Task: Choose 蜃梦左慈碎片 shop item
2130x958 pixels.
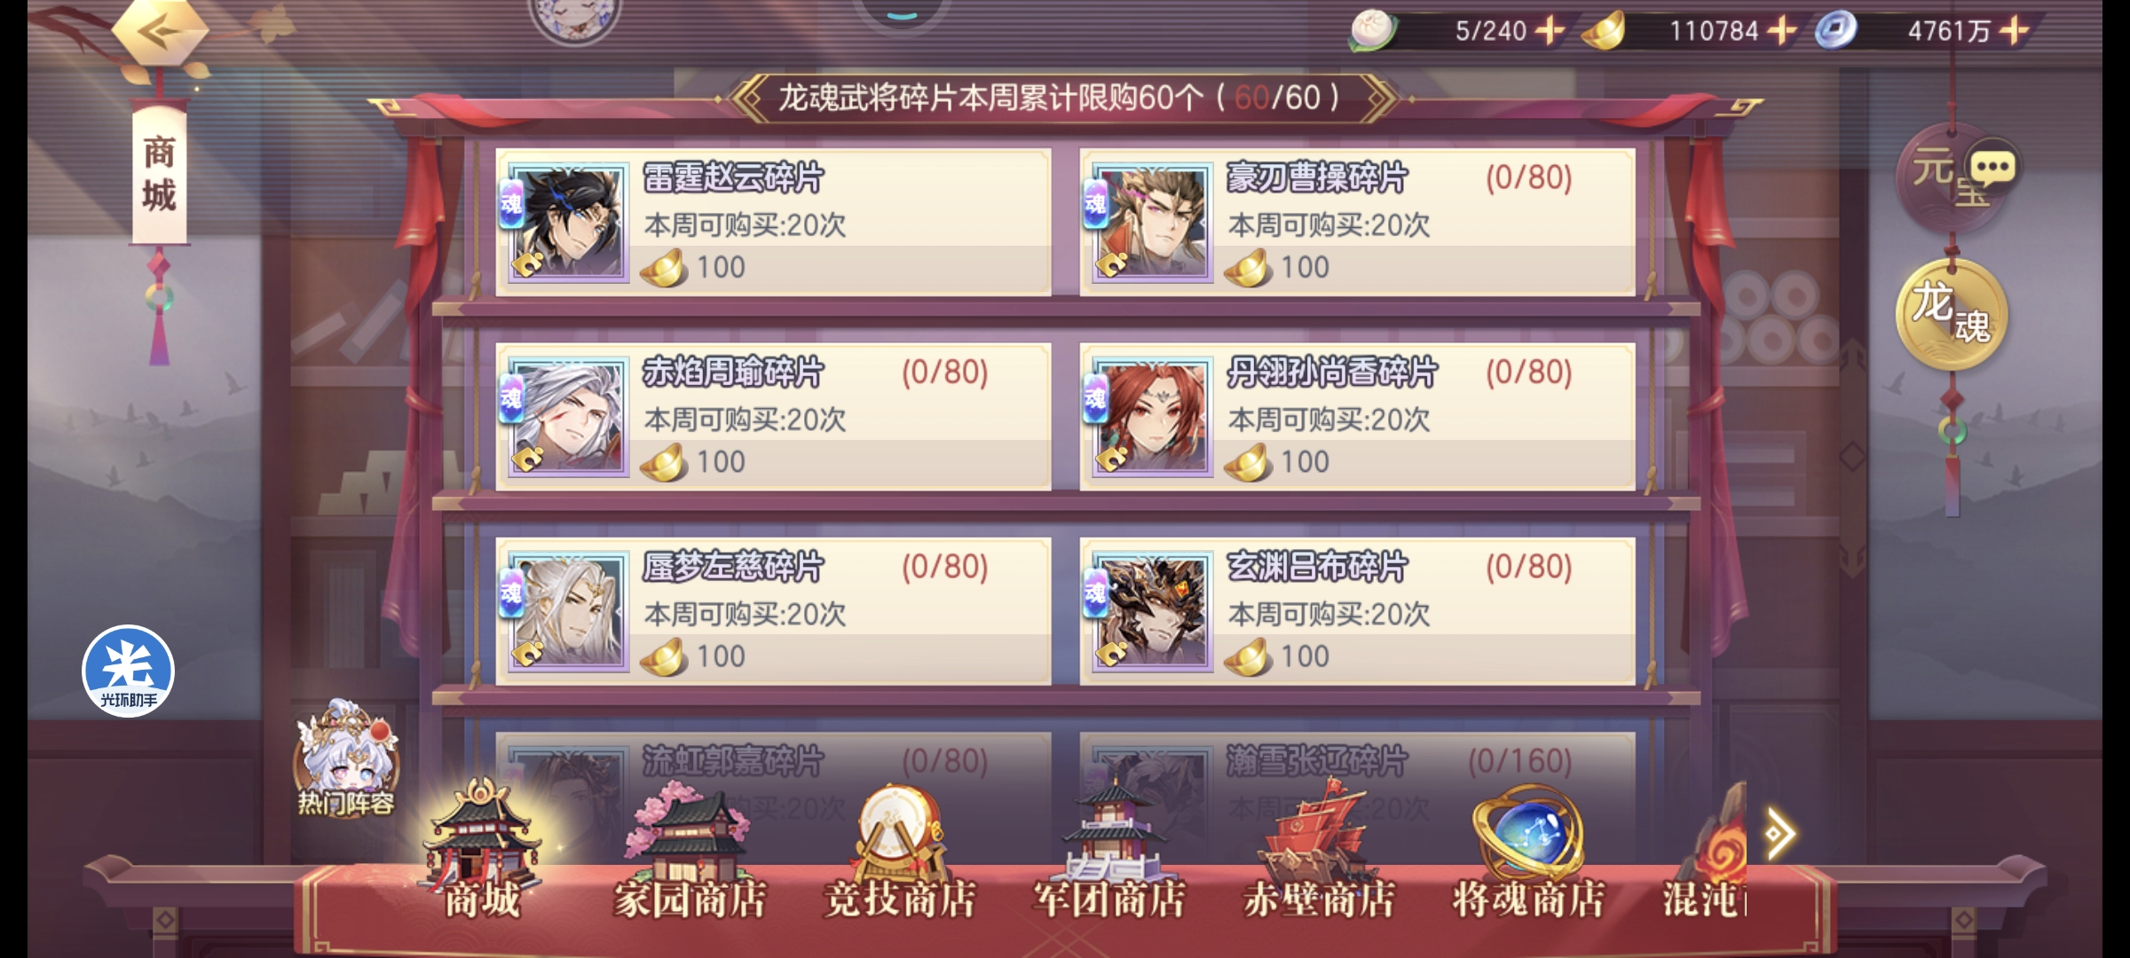Action: point(773,611)
